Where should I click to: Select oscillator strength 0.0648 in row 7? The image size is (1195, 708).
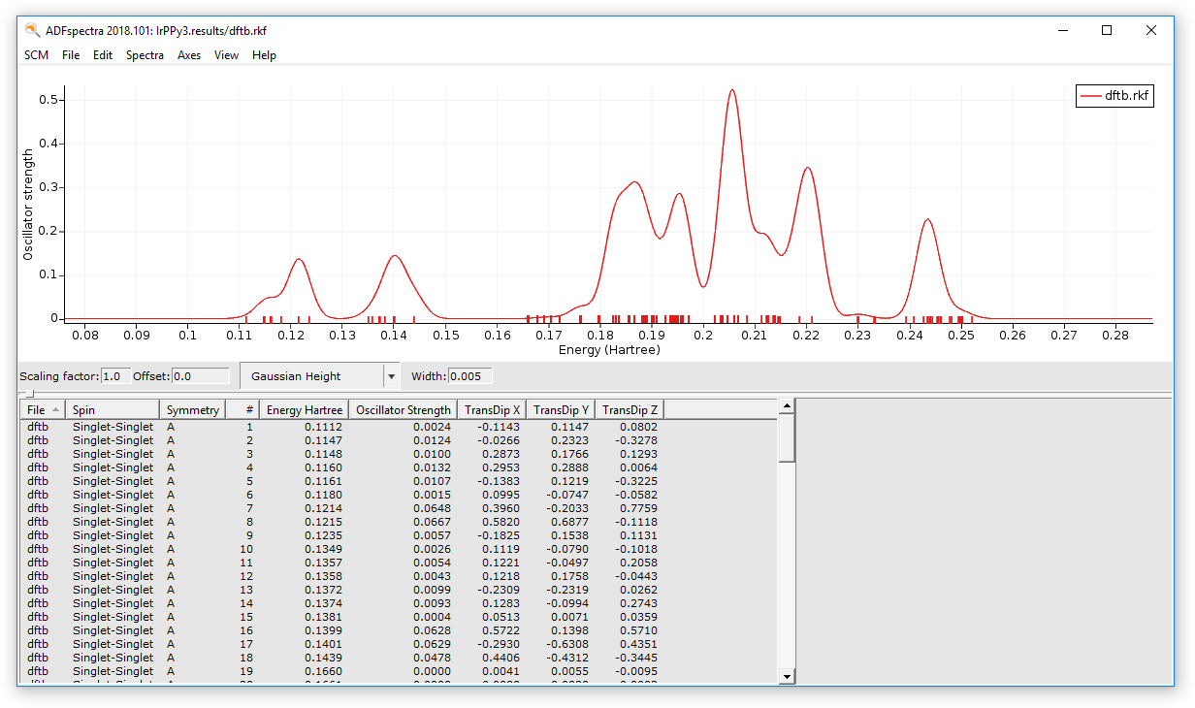click(x=432, y=508)
